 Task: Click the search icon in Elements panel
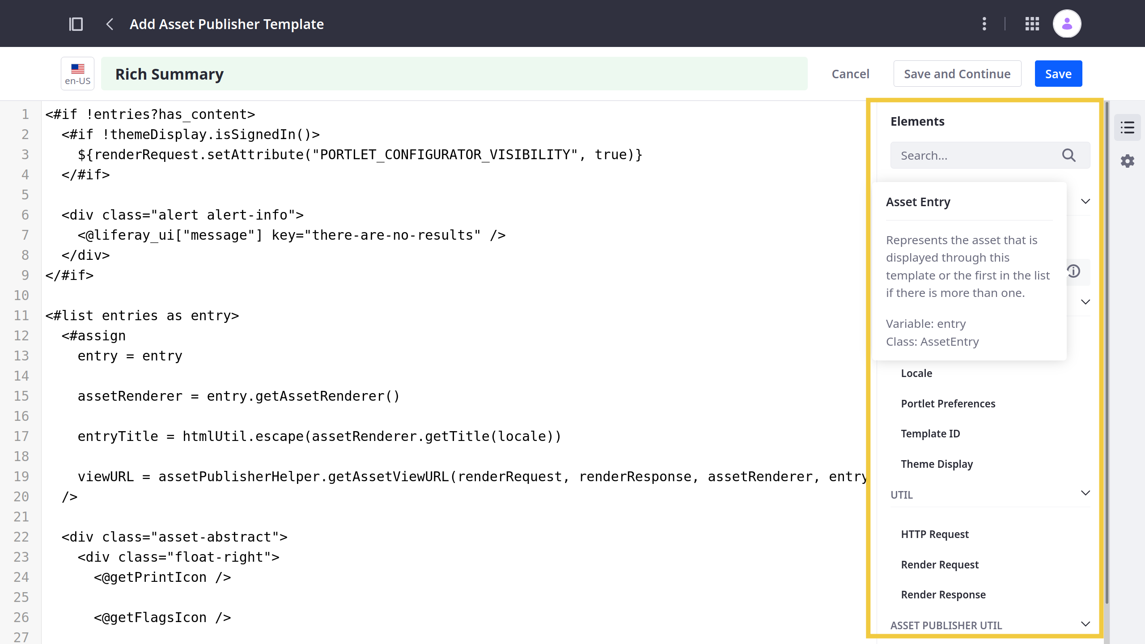pyautogui.click(x=1067, y=155)
